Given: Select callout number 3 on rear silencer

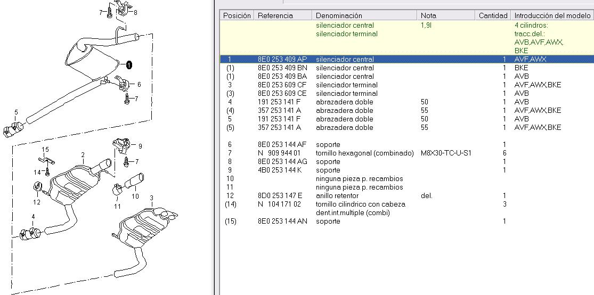Looking at the screenshot, I should pos(151,198).
